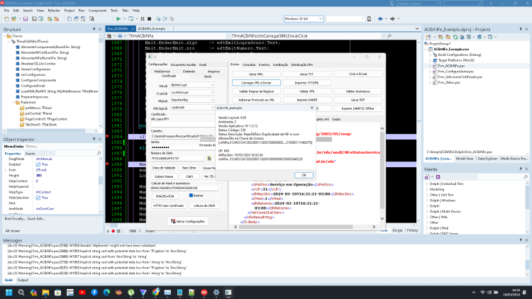Pin the Structure panel
This screenshot has height=299, width=532.
pyautogui.click(x=94, y=30)
